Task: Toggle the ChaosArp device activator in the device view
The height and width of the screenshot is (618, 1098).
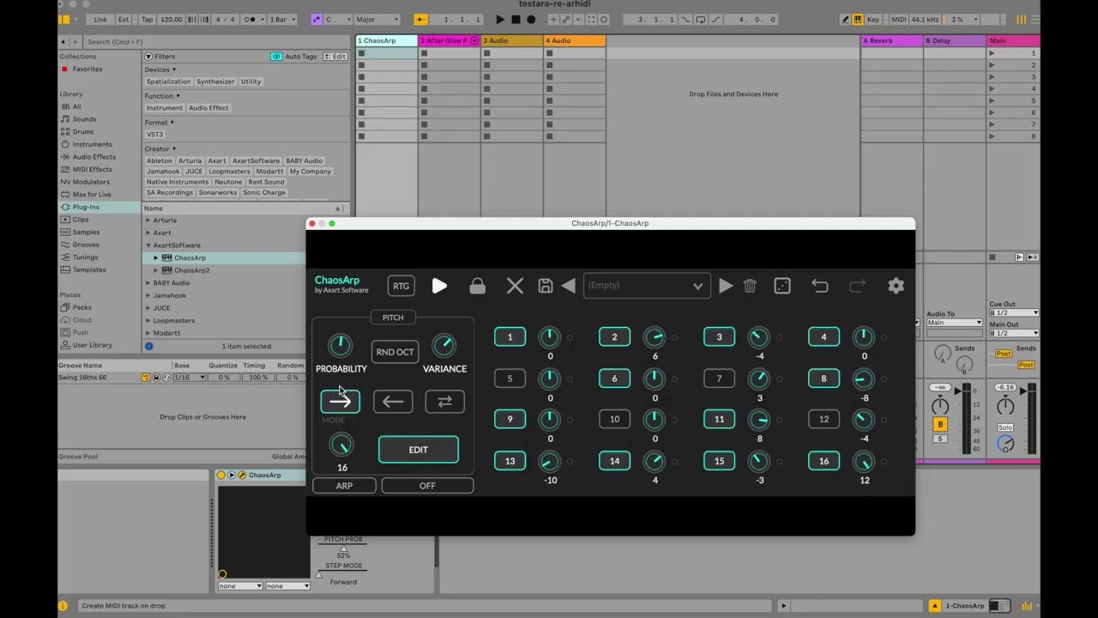Action: click(221, 475)
